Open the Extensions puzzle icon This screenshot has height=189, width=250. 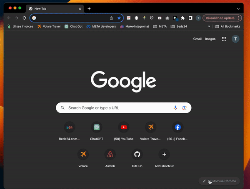(x=182, y=18)
